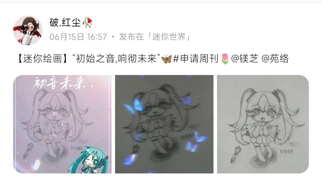Click the 发布在 label text

click(131, 37)
